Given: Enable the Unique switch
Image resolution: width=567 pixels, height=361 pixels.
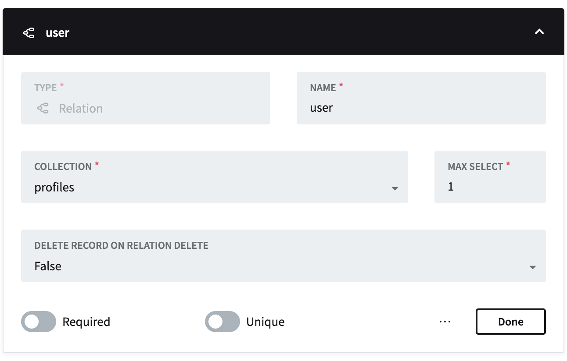Looking at the screenshot, I should pos(222,322).
